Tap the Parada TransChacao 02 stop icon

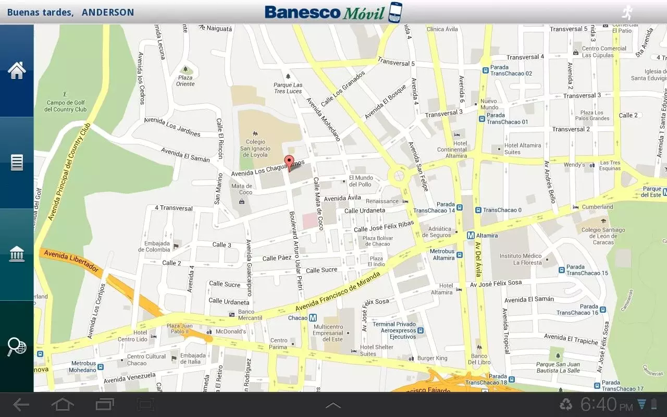pos(485,70)
